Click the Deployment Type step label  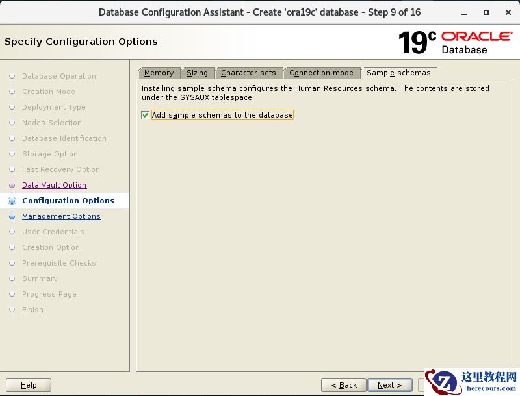(54, 107)
